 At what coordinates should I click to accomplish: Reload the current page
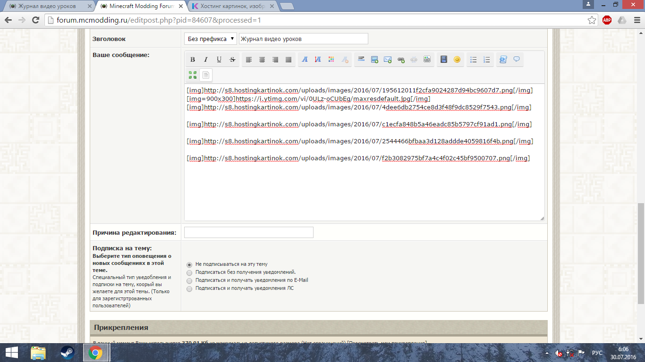pos(35,20)
